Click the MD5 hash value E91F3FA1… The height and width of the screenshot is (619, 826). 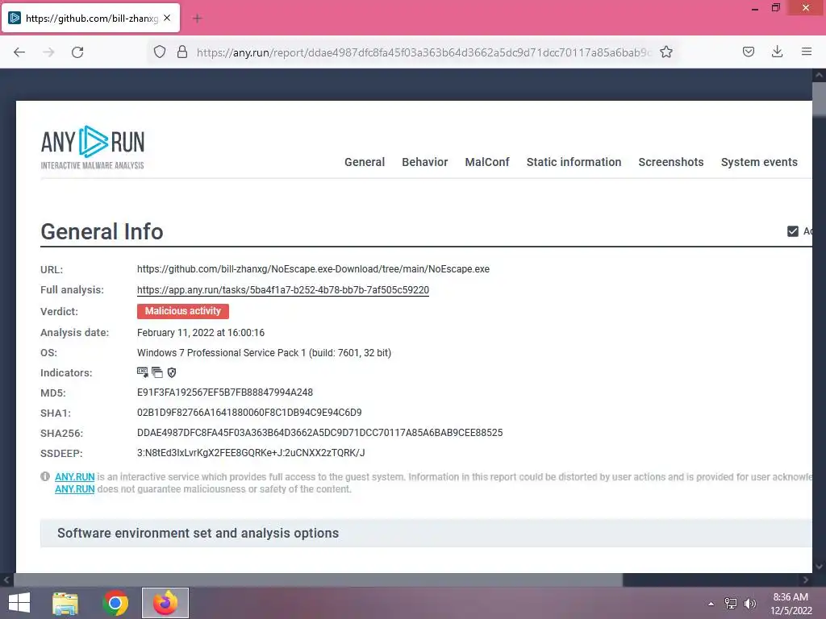(x=225, y=393)
